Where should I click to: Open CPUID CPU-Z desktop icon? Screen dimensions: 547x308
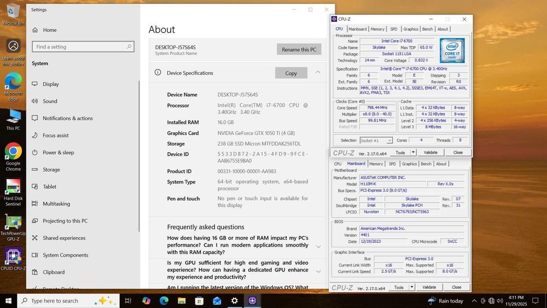[13, 259]
